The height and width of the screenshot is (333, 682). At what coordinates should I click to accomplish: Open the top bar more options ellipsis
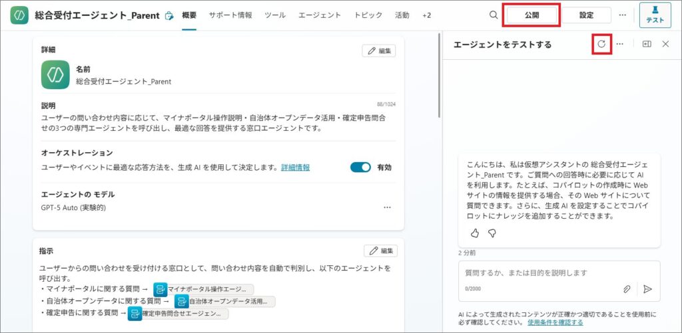point(622,15)
